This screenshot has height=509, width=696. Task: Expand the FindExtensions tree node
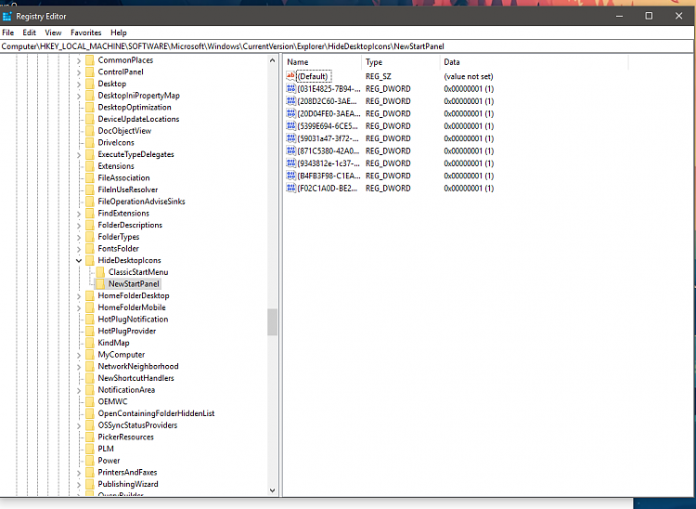point(79,214)
